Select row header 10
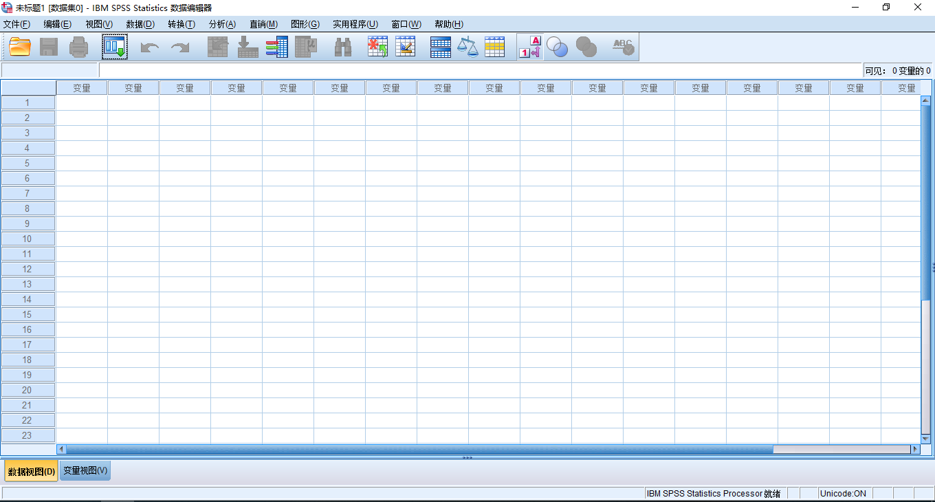 pos(27,239)
